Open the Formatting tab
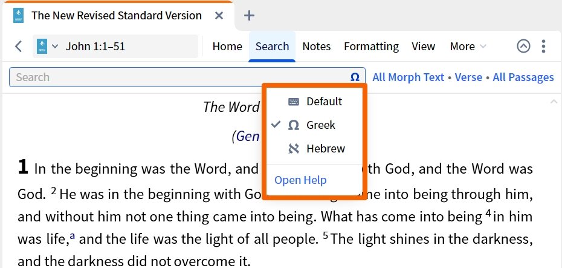 pyautogui.click(x=371, y=47)
